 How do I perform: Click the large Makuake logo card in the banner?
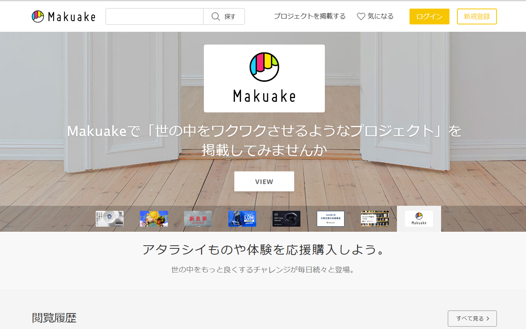point(264,78)
